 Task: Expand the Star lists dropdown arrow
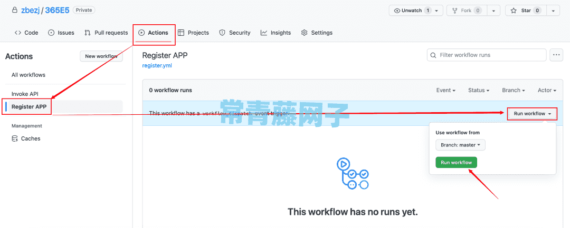point(553,11)
